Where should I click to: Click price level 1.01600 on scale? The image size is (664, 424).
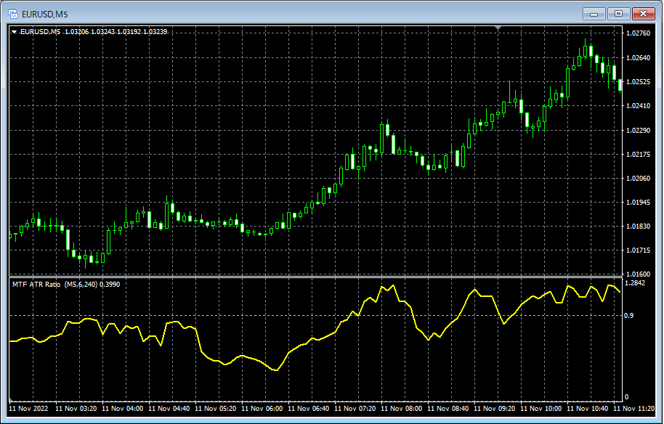pyautogui.click(x=638, y=274)
